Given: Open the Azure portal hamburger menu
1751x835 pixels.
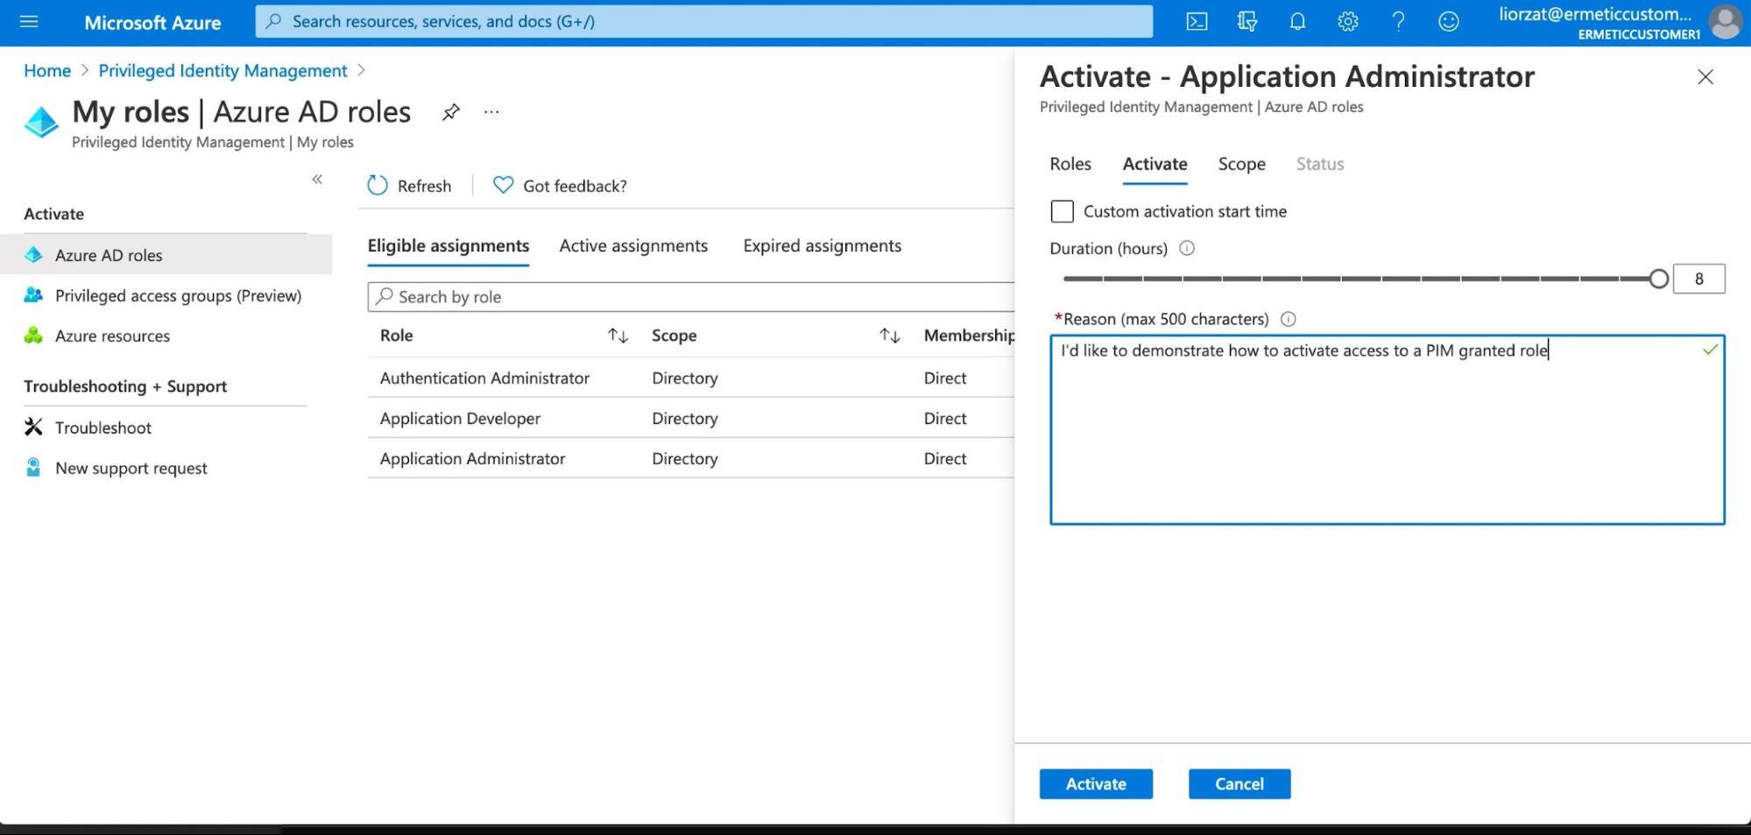Looking at the screenshot, I should coord(29,21).
